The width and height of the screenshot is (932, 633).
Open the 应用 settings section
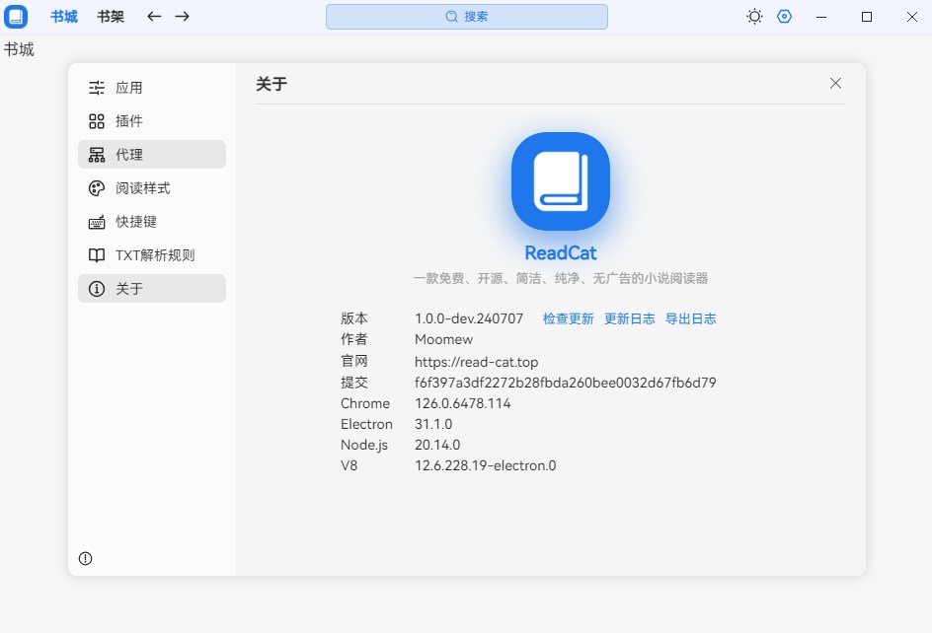(x=151, y=88)
